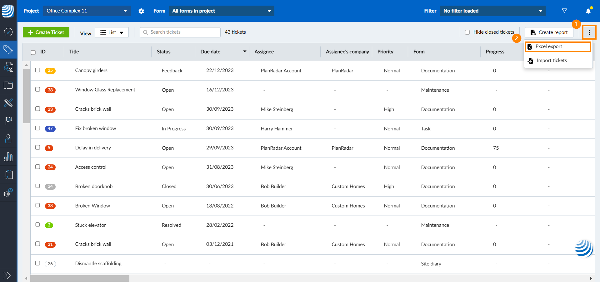
Task: Check the select-all checkbox in ID header
Action: pyautogui.click(x=33, y=52)
